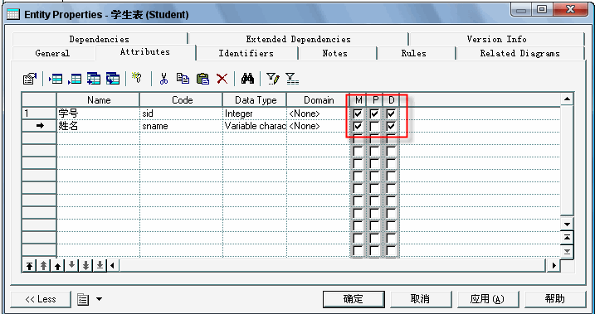This screenshot has width=595, height=314.
Task: Uncheck the P checkbox for 学号 row
Action: pyautogui.click(x=374, y=114)
